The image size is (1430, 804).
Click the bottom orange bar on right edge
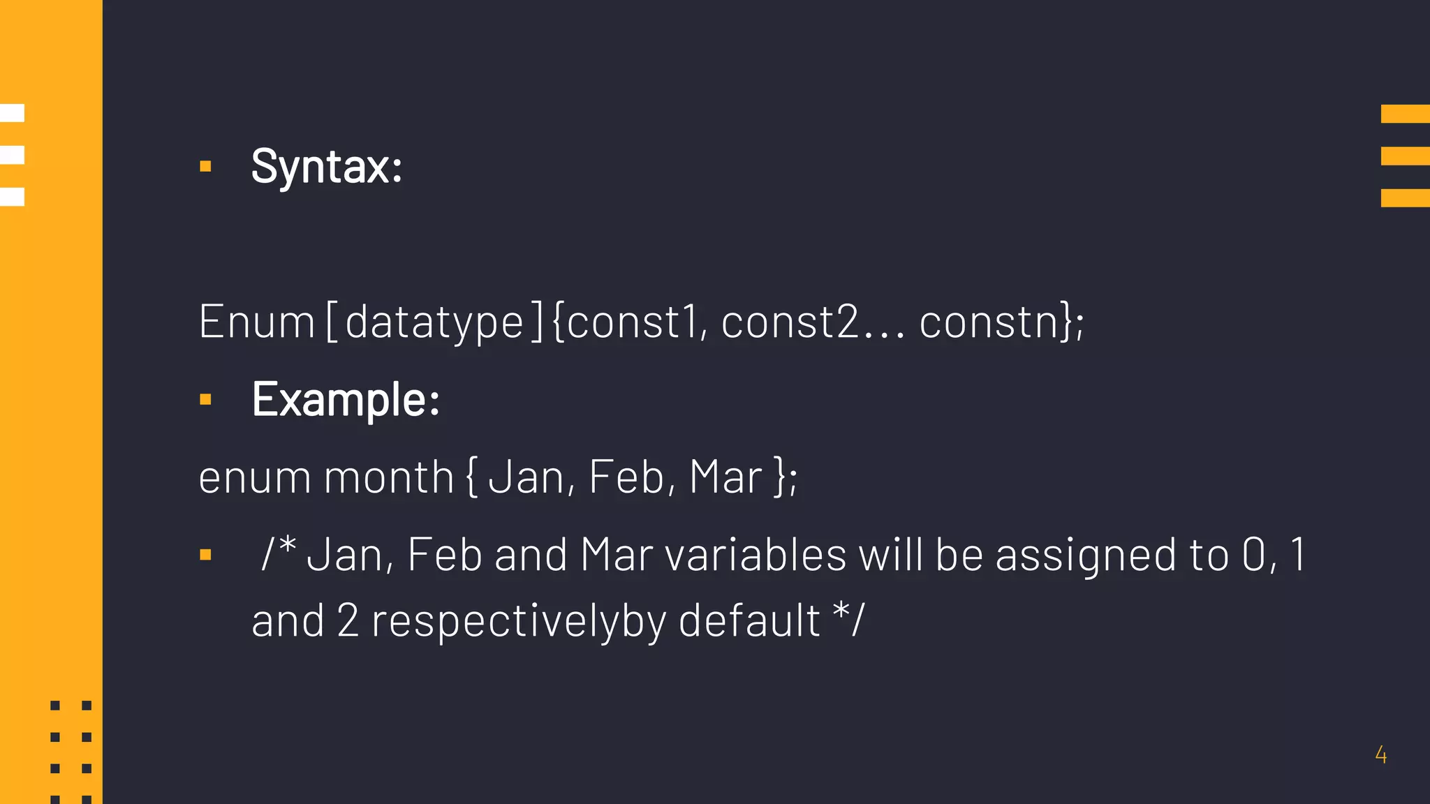1406,198
